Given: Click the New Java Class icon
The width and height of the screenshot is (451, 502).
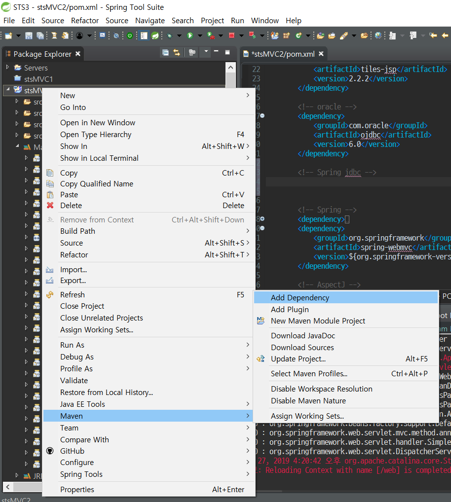Looking at the screenshot, I should (299, 36).
